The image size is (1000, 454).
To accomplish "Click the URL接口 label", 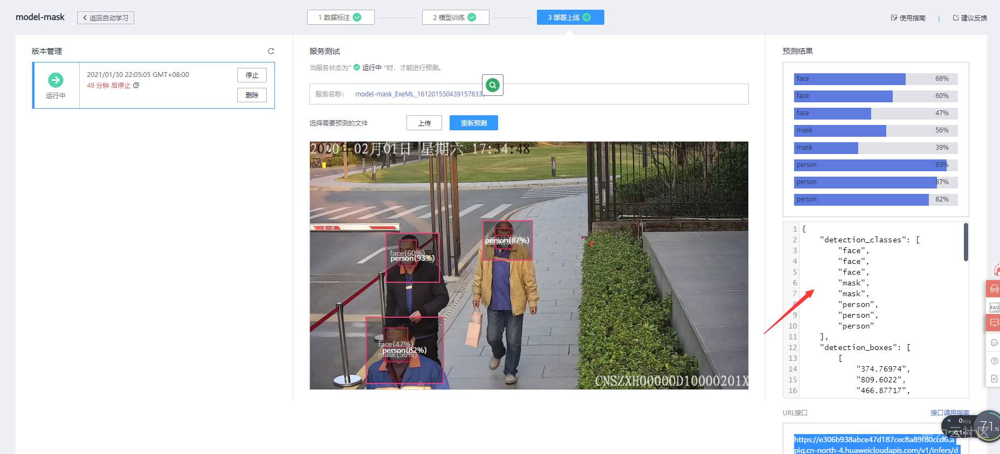I will click(x=795, y=413).
